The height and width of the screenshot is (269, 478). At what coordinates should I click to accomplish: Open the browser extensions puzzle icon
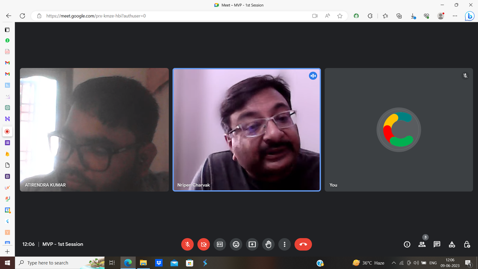pos(370,16)
